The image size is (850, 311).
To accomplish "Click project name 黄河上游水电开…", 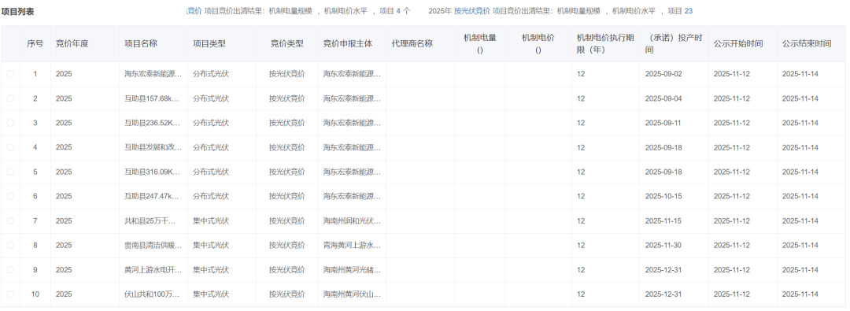I will 153,270.
